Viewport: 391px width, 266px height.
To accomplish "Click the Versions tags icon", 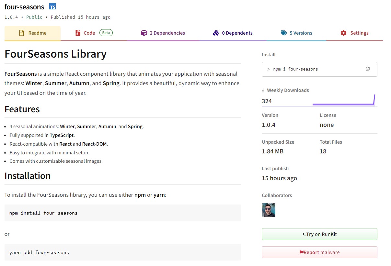I will [x=284, y=33].
